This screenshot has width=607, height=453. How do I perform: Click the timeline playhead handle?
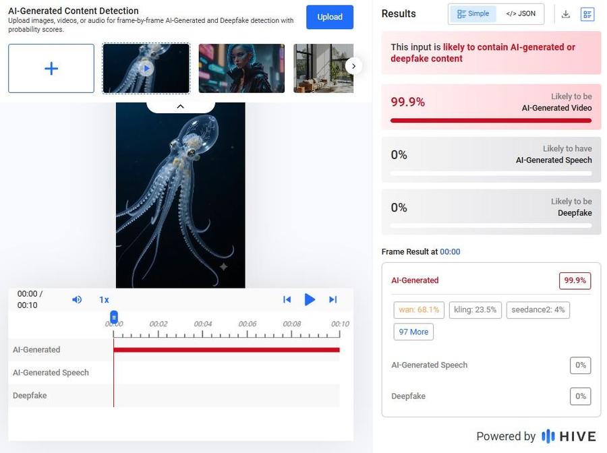(114, 318)
